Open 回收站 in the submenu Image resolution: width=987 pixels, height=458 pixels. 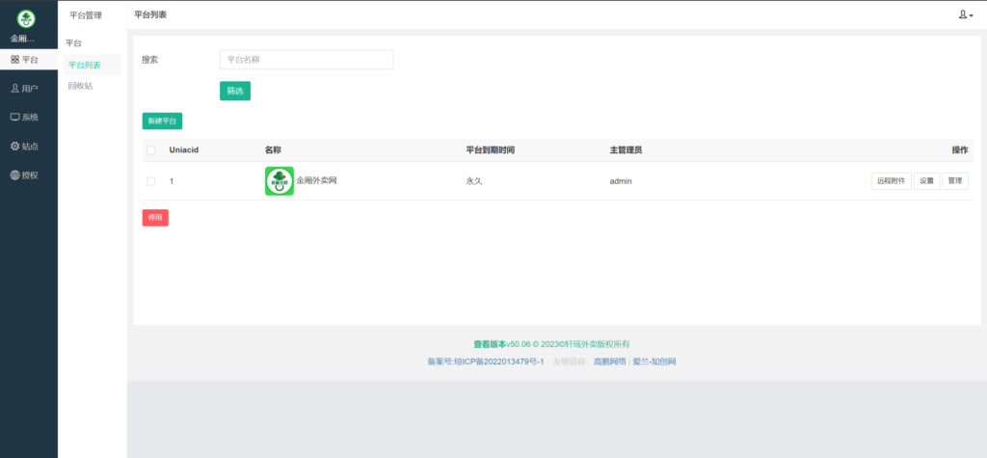click(80, 86)
